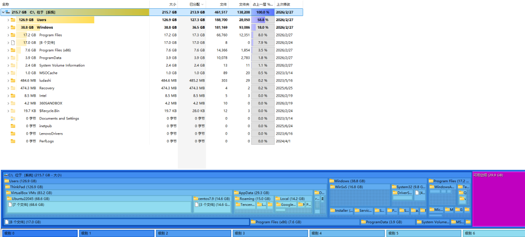Click the folder icon of the Intel row

13,96
